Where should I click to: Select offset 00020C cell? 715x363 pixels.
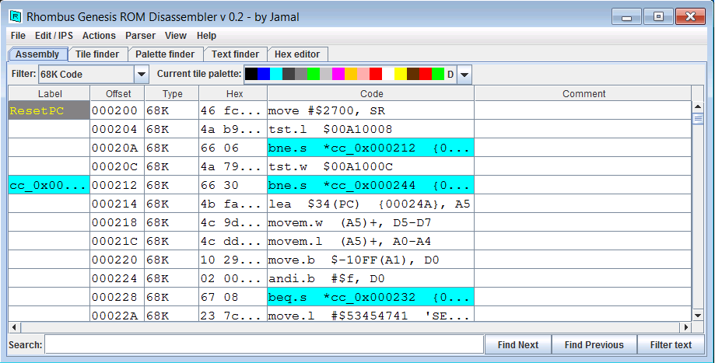pos(117,166)
